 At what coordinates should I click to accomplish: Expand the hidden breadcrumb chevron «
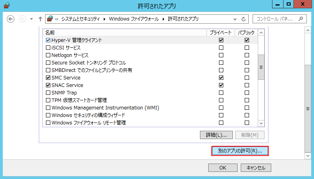[x=57, y=19]
